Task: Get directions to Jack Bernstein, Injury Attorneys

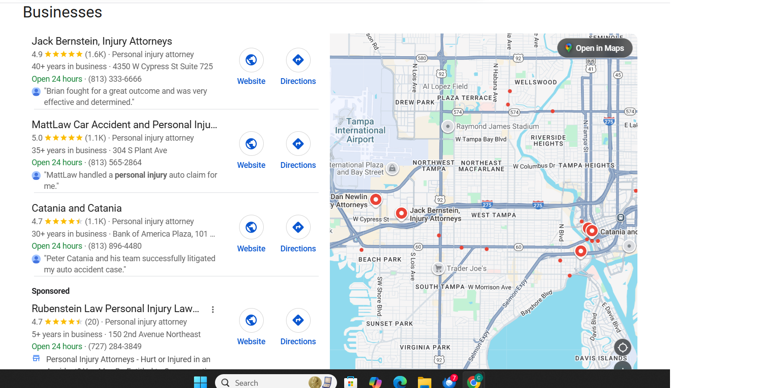Action: tap(298, 60)
